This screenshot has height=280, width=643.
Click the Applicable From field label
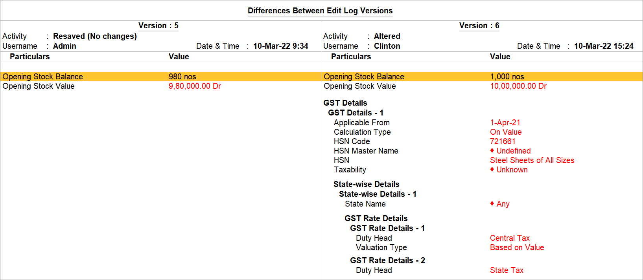point(362,123)
